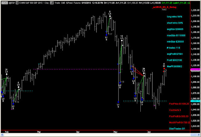The image size is (201, 137).
Task: Click the blue L4 entry marker labeled 3
Action: point(142,100)
